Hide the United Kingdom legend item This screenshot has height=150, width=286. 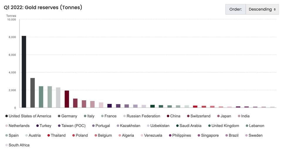[x=225, y=126]
